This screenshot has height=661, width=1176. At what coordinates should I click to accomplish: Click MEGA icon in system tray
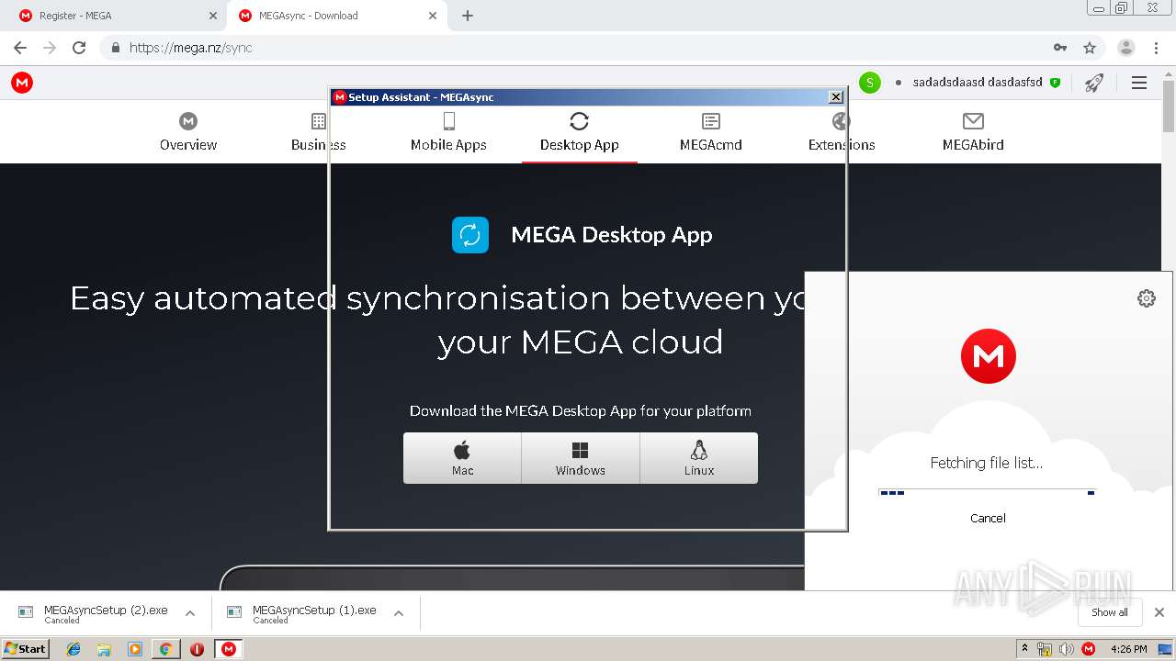[1089, 649]
